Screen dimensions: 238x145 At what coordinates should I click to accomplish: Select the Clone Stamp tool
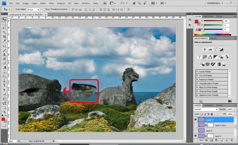point(4,54)
